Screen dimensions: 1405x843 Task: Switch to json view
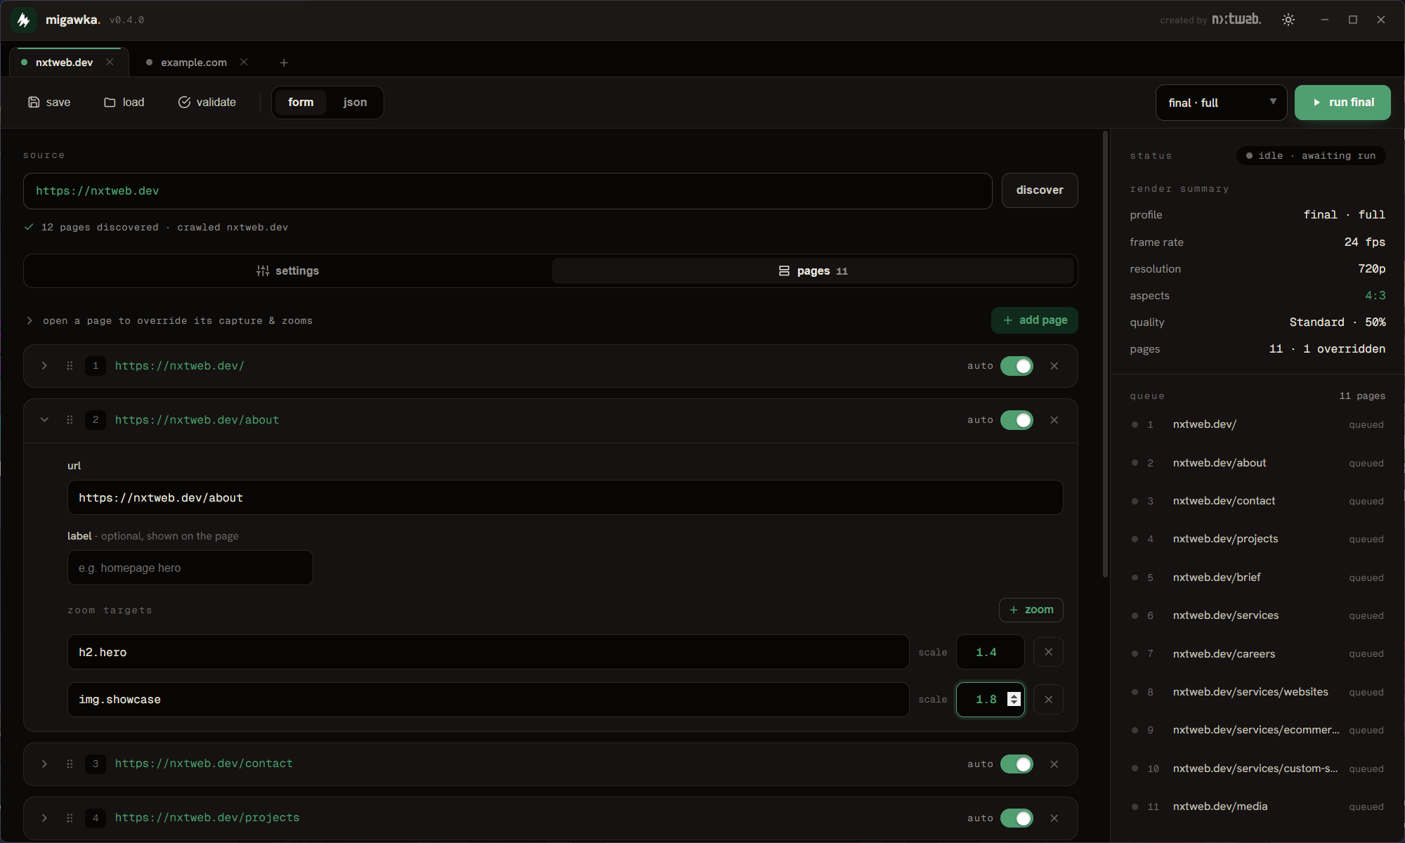coord(355,102)
